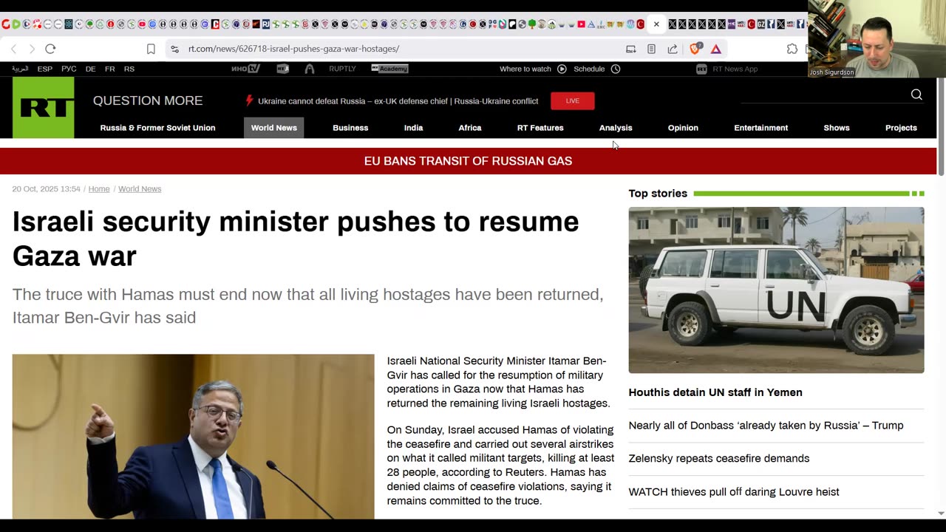Open reader mode icon in address bar
The image size is (946, 532).
coord(651,49)
